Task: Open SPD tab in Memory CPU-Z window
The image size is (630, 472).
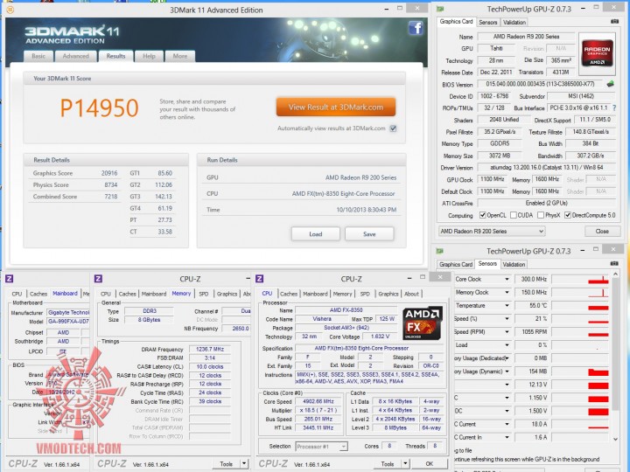Action: pos(204,294)
